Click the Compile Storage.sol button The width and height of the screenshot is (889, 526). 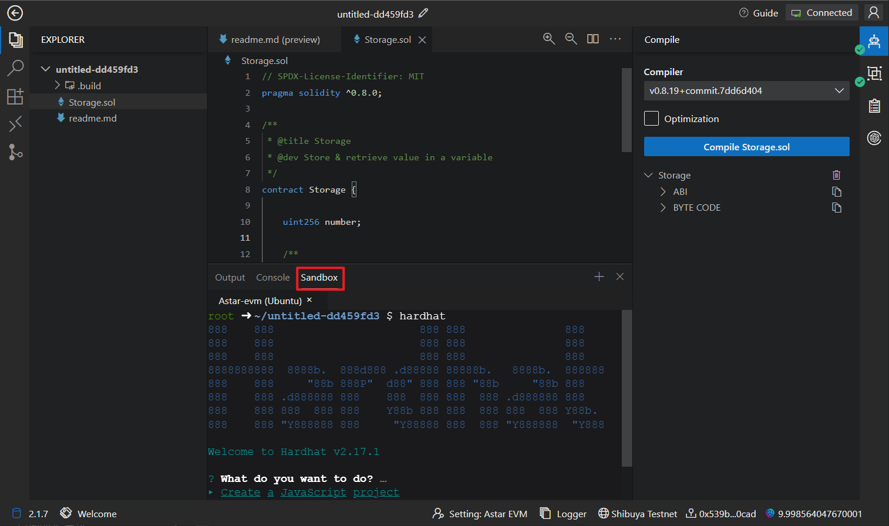(x=746, y=147)
